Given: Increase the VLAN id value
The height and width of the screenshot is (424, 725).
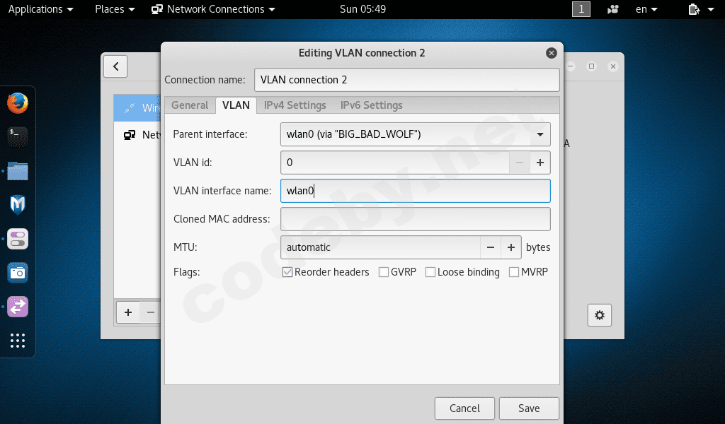Looking at the screenshot, I should coord(540,163).
